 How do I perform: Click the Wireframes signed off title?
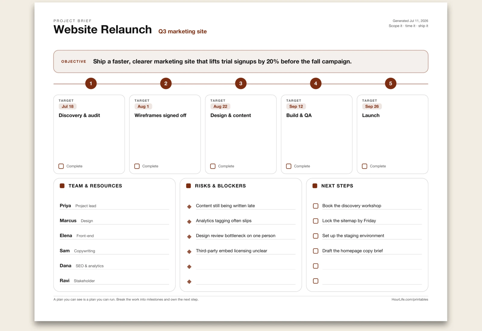[160, 115]
